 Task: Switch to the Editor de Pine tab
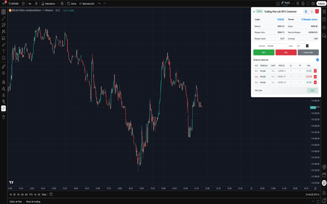click(16, 201)
